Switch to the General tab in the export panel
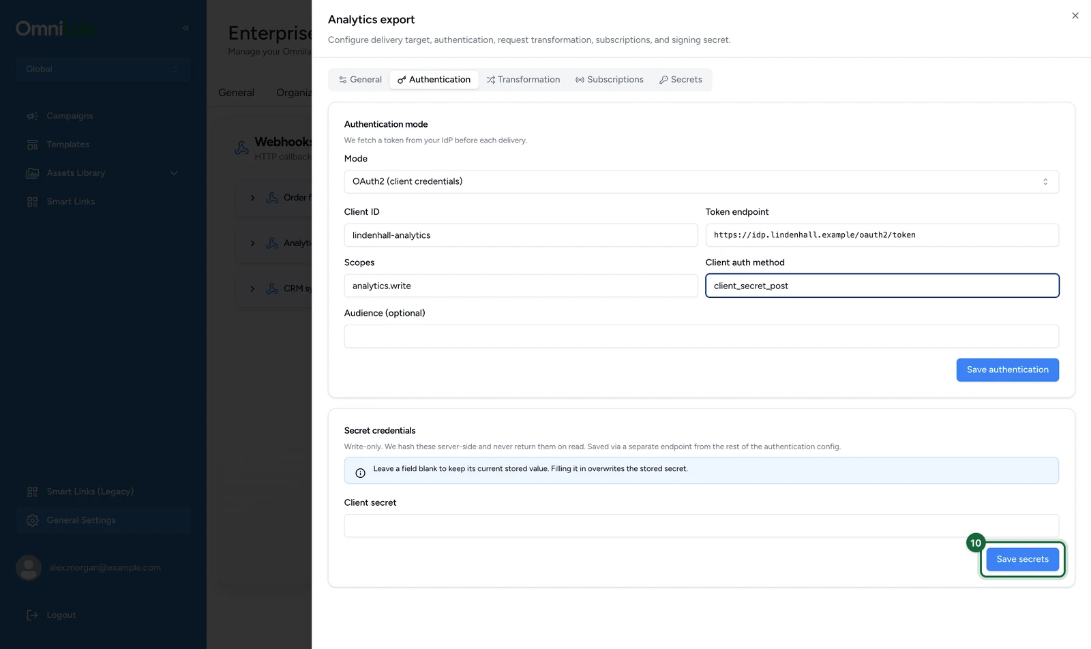1091x649 pixels. pos(360,80)
